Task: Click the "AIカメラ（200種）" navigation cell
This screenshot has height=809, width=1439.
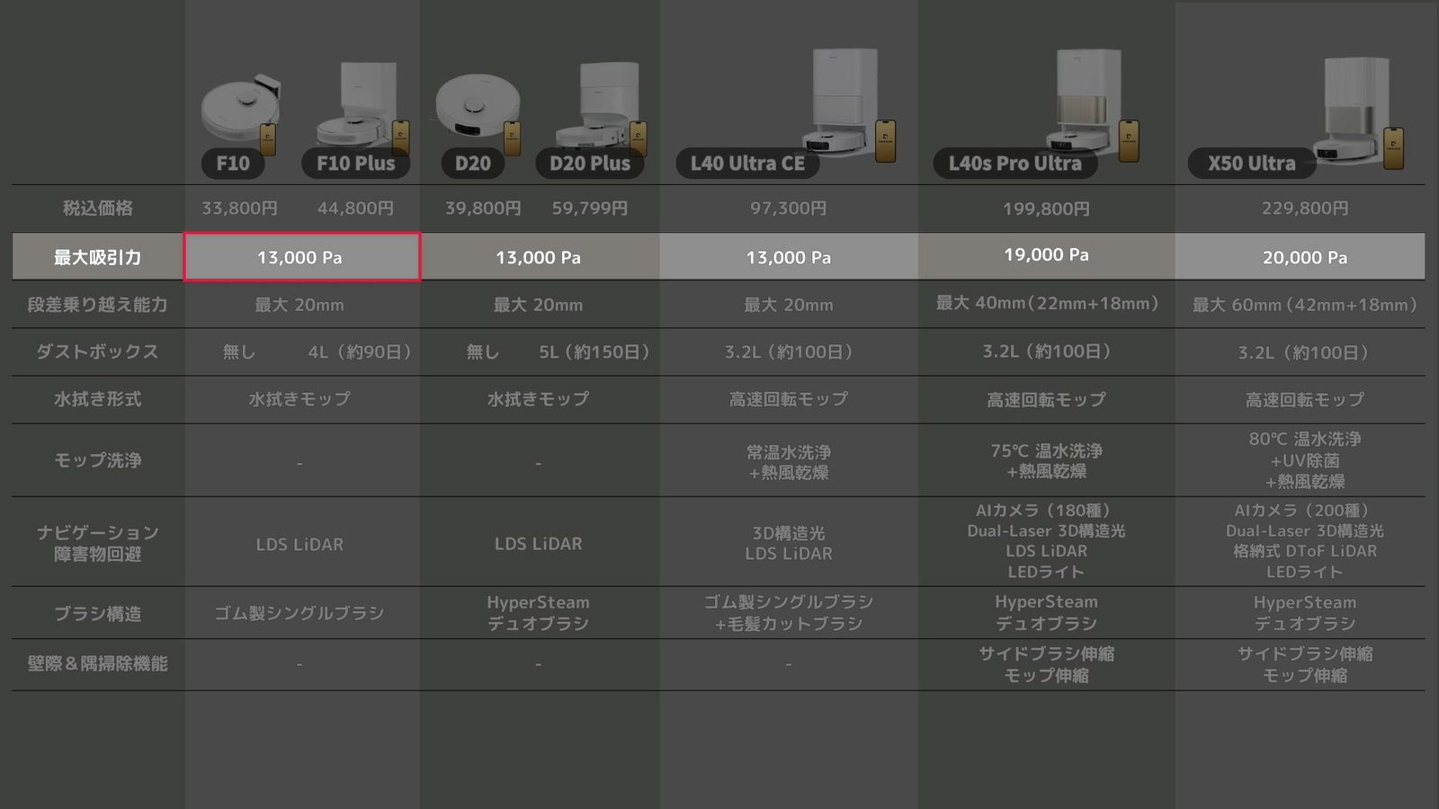Action: (x=1305, y=541)
